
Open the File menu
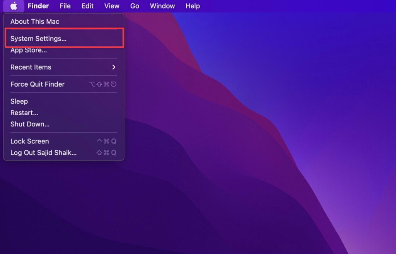click(x=65, y=6)
